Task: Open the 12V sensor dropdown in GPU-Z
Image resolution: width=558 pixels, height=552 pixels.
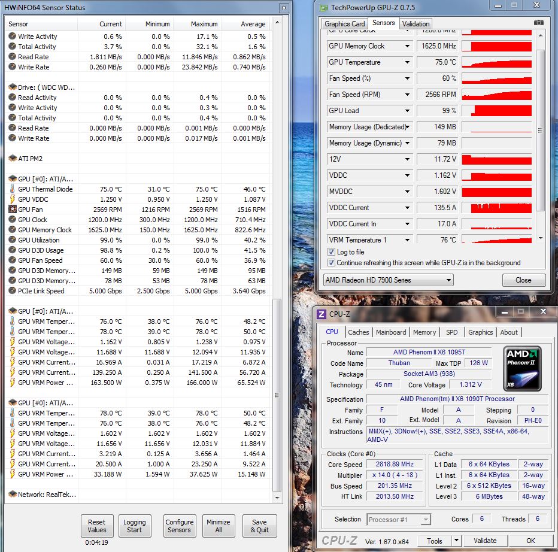Action: [x=407, y=159]
